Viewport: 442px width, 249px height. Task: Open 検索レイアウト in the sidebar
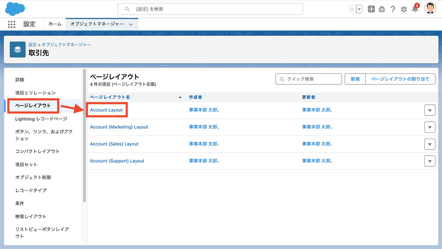point(31,216)
